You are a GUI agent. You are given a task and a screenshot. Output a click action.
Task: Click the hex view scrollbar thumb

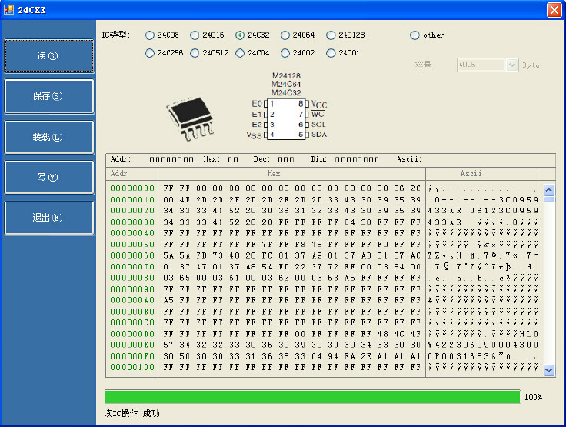click(549, 199)
